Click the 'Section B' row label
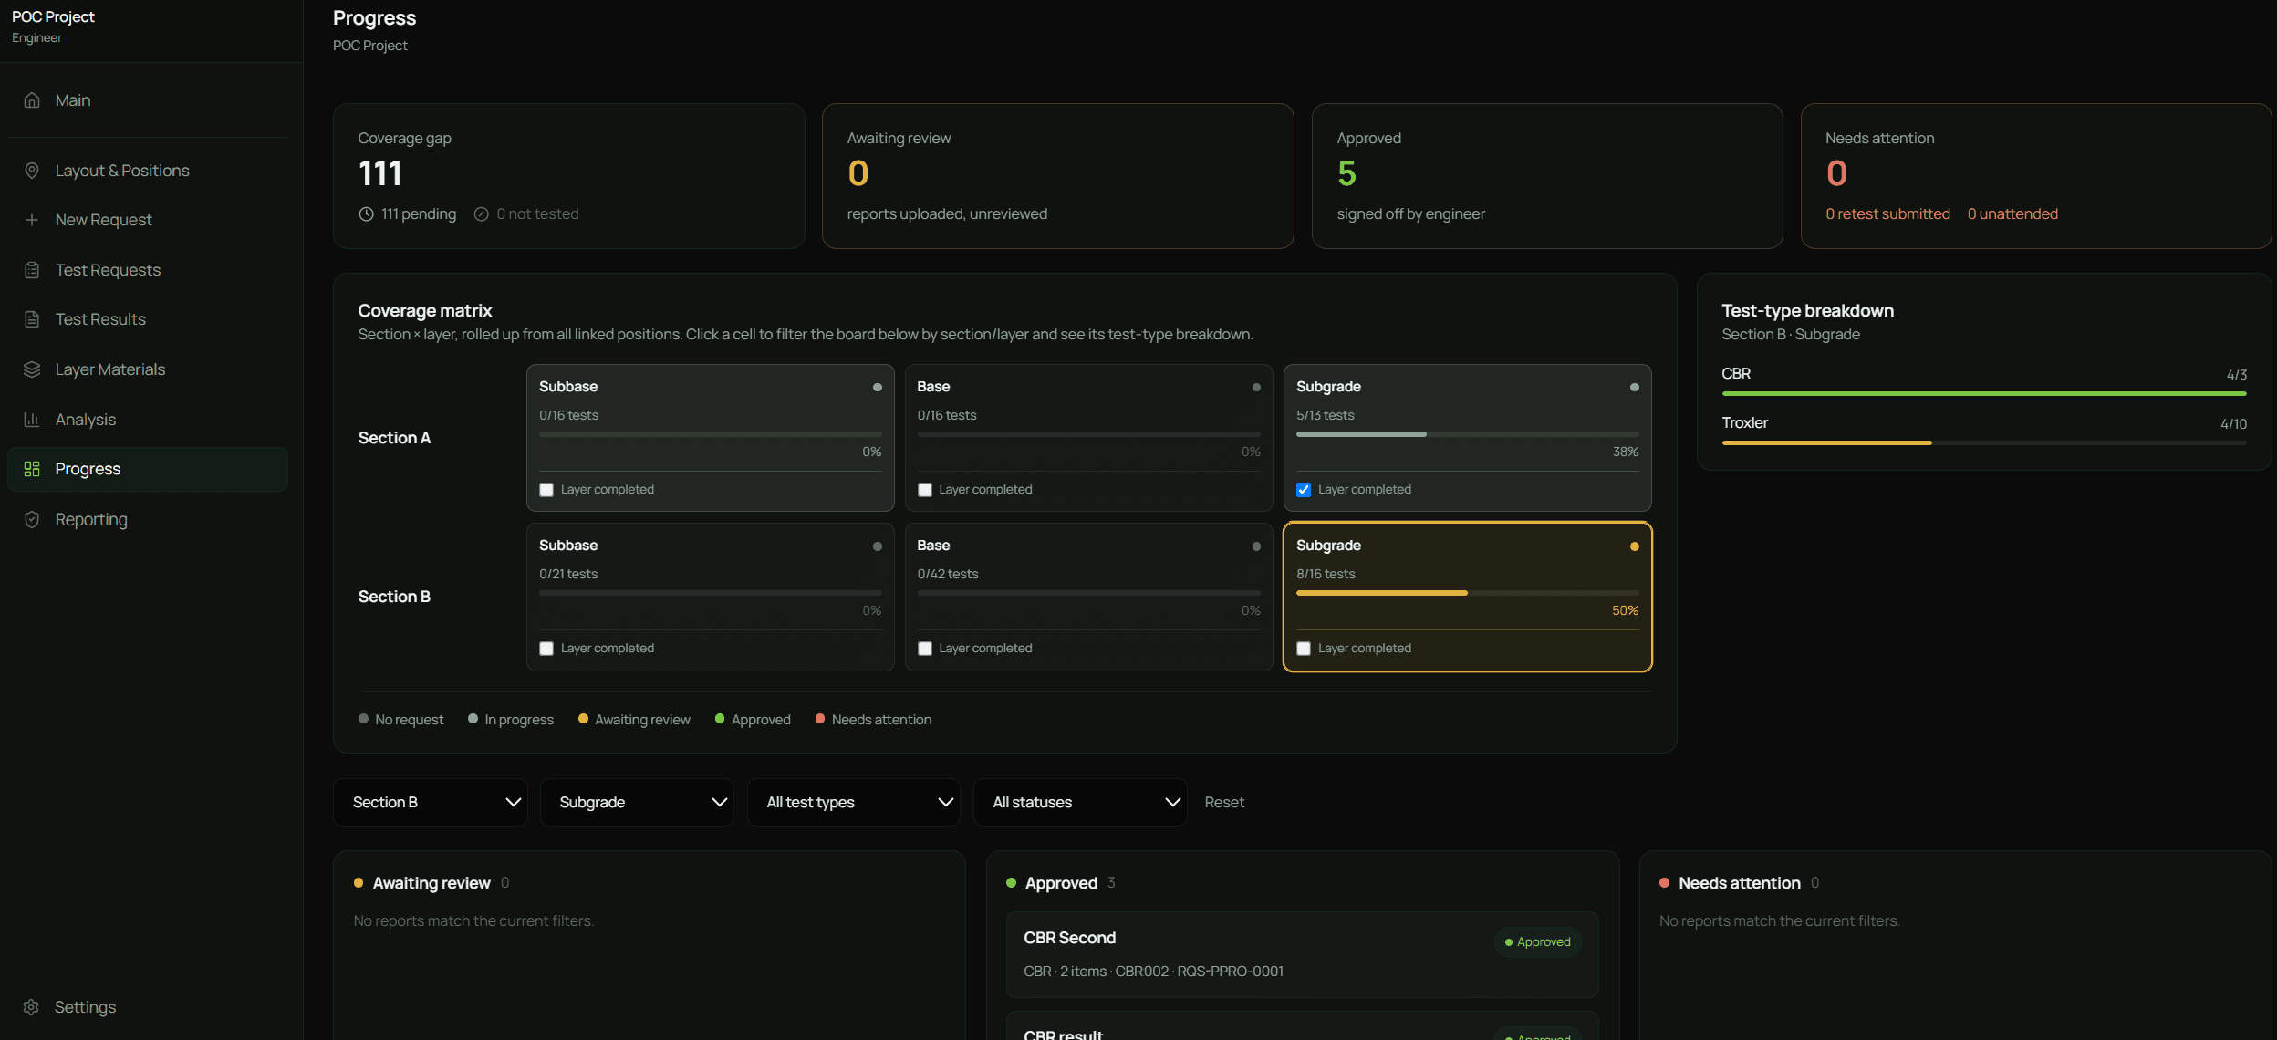 click(x=394, y=597)
